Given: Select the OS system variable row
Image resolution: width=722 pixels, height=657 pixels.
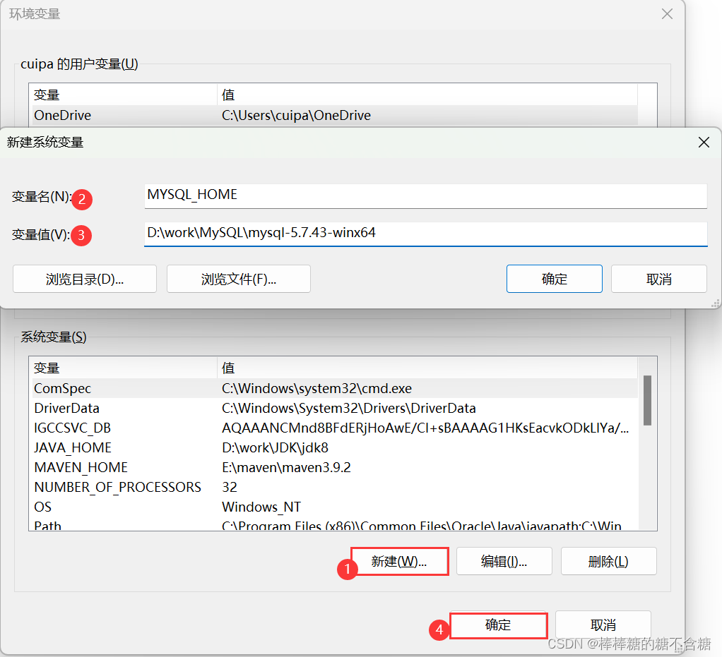Looking at the screenshot, I should click(x=335, y=507).
